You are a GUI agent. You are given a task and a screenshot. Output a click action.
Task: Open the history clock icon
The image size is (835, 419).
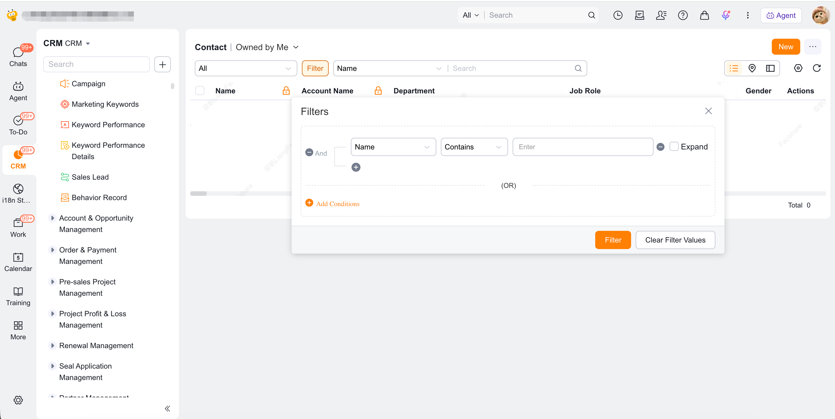[x=618, y=15]
